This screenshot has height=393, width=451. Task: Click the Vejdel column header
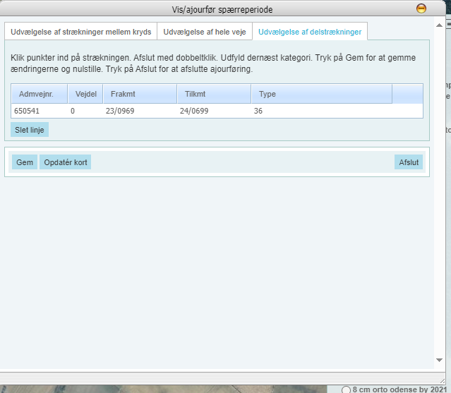pos(85,94)
